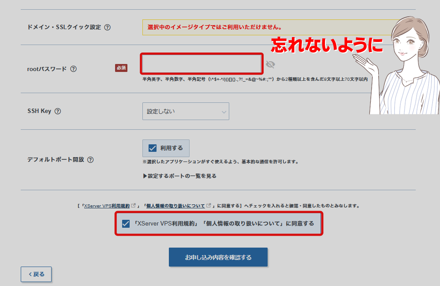
Task: Click the SSH Key help icon
Action: (58, 111)
